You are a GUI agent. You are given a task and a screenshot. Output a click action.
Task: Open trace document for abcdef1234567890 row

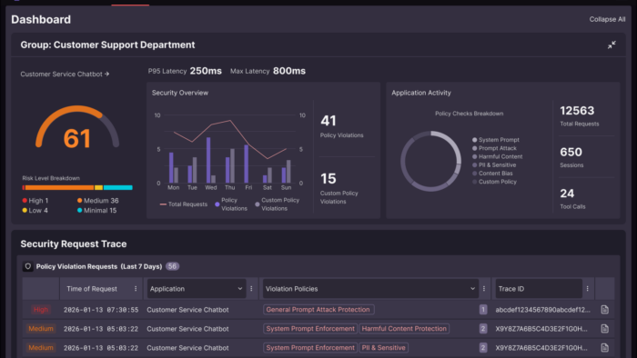[604, 310]
